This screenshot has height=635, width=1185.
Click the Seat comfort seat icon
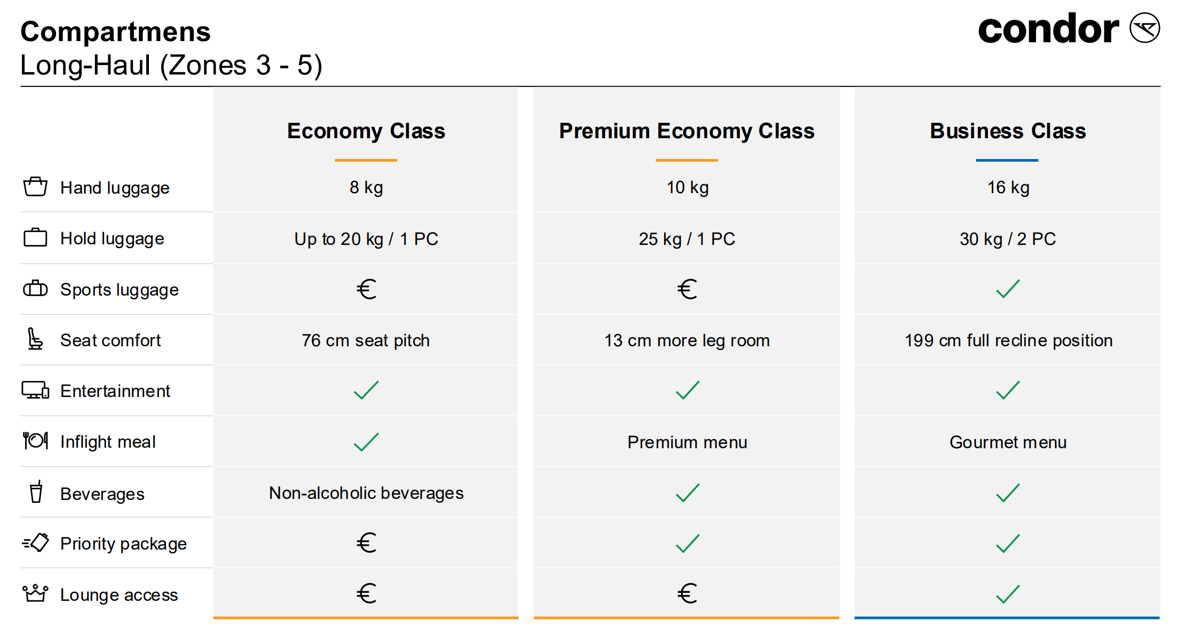(x=35, y=339)
